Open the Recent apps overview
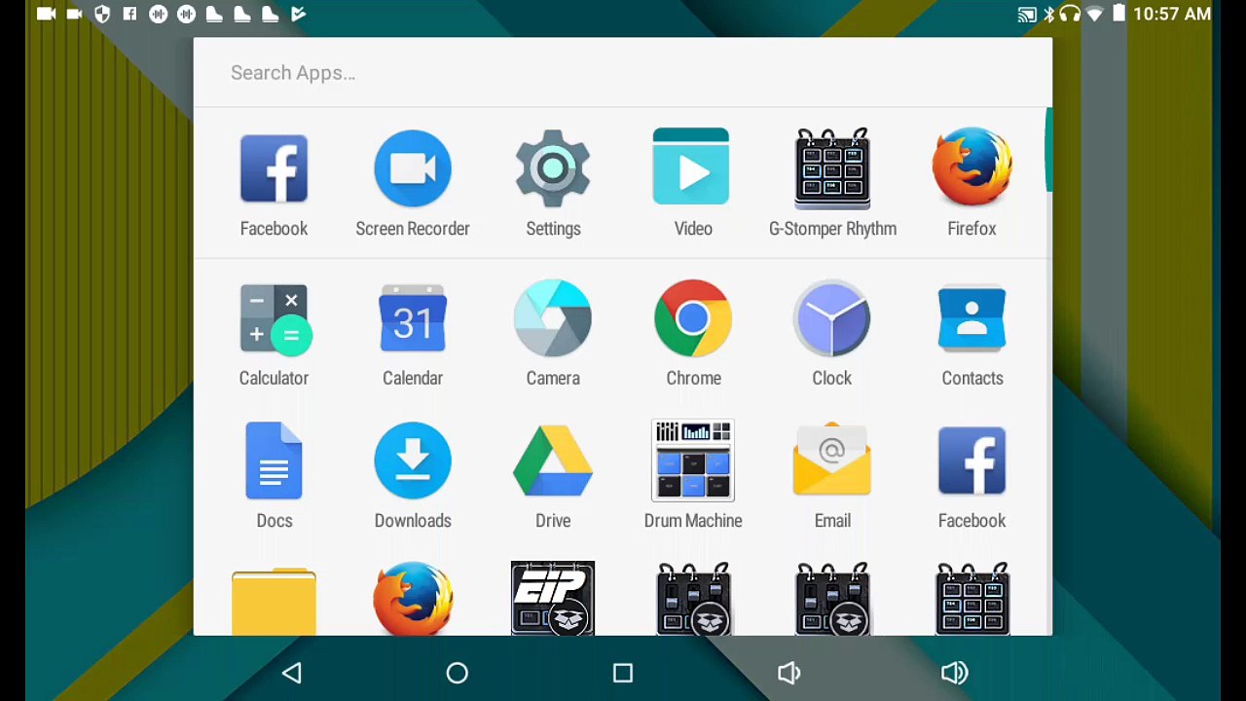The height and width of the screenshot is (701, 1246). (x=623, y=673)
